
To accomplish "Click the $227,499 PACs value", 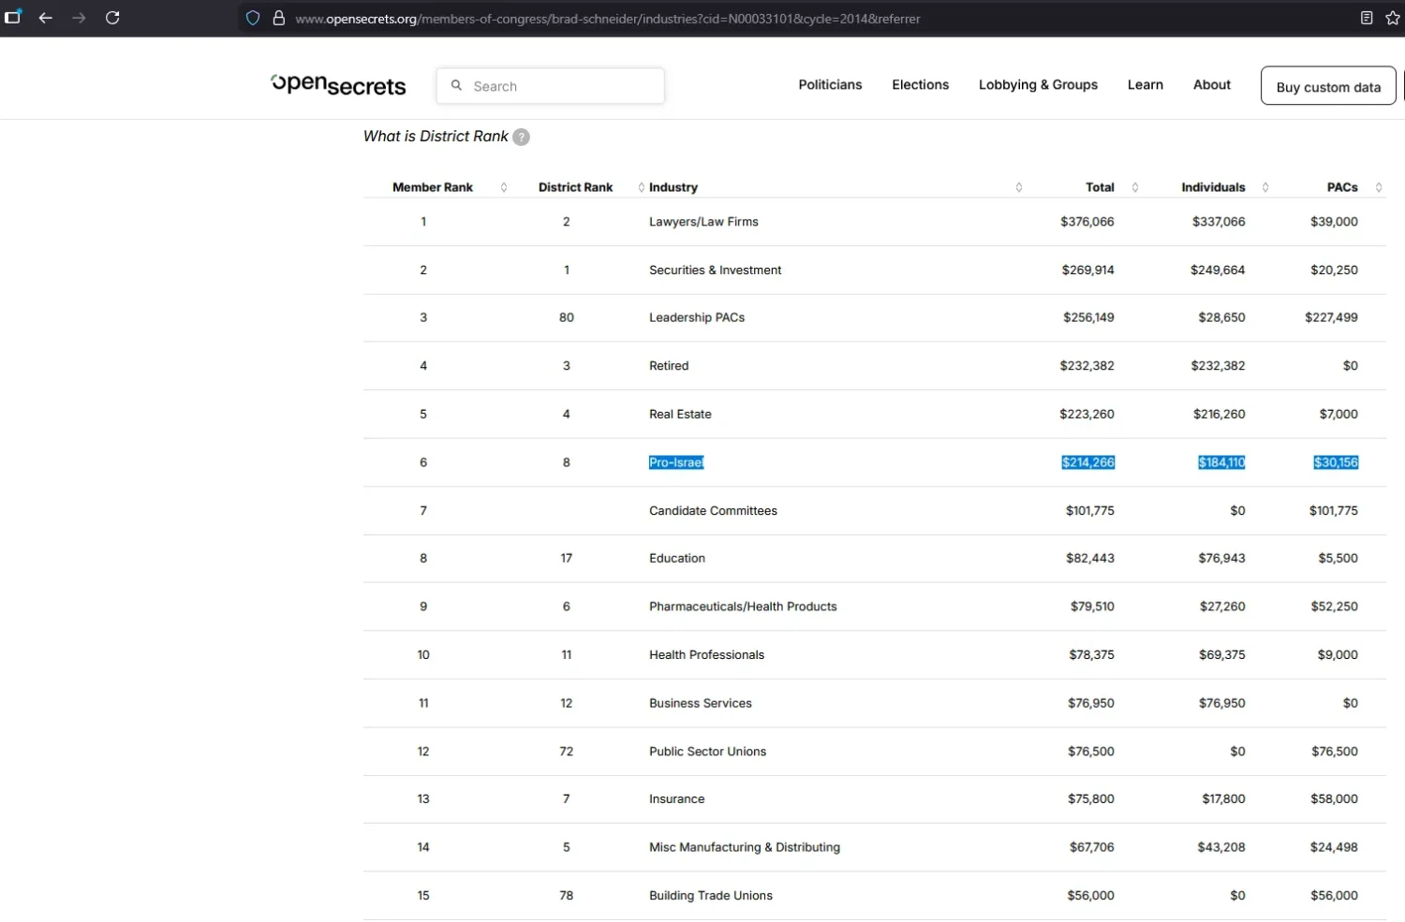I will coord(1331,317).
